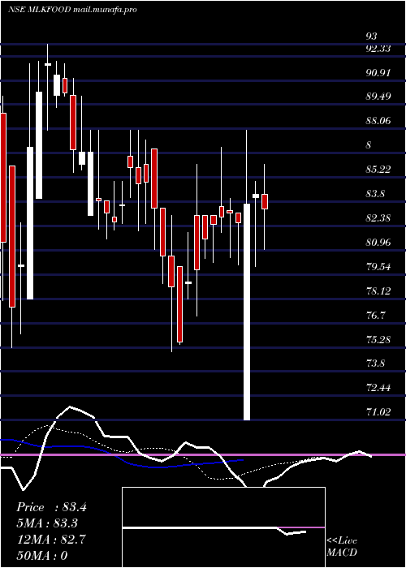406x568 pixels.
Task: Click the 76.7 price axis label
Action: (x=375, y=315)
